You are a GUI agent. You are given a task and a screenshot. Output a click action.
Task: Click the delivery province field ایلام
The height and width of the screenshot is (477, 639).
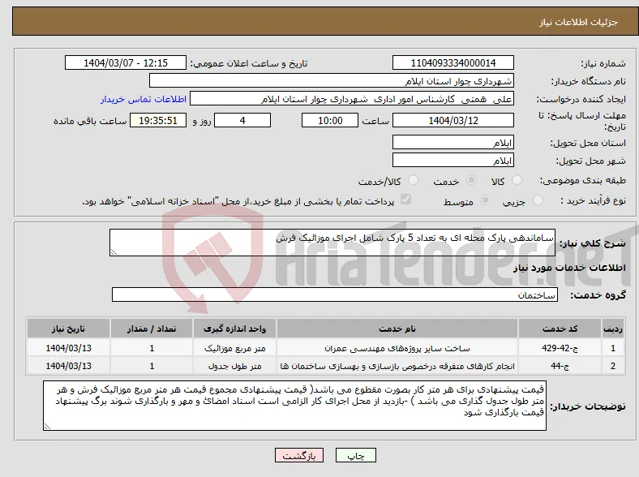pos(453,142)
